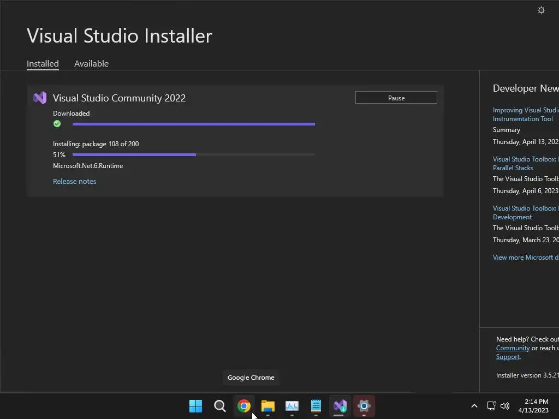The width and height of the screenshot is (559, 419).
Task: Switch to the Installed tab
Action: [43, 63]
